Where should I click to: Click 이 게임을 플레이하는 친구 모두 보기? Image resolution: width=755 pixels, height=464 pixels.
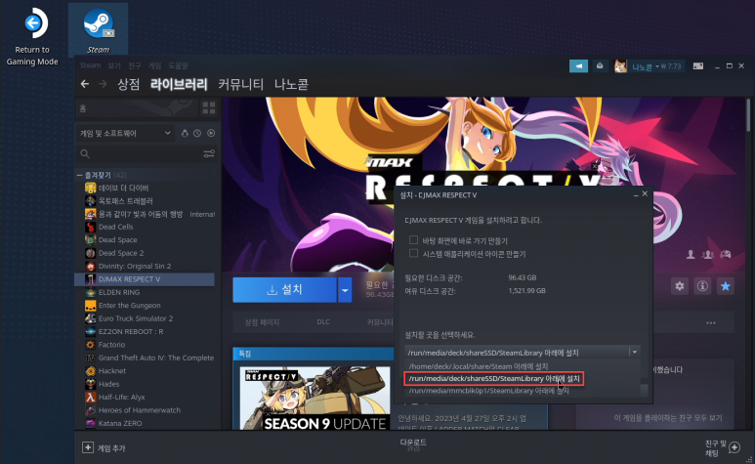point(668,418)
